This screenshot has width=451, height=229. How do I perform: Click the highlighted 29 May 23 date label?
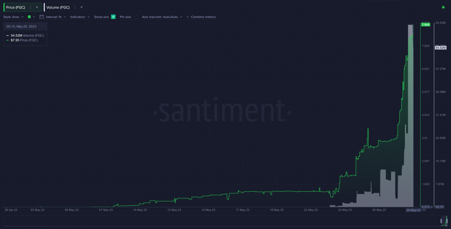pyautogui.click(x=413, y=211)
